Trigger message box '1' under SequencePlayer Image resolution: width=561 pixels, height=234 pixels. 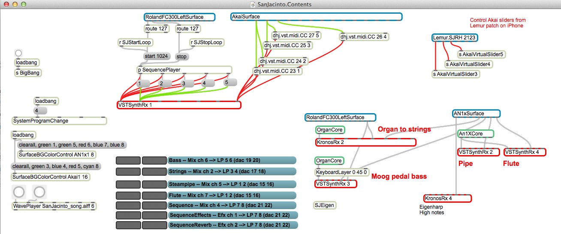click(143, 84)
